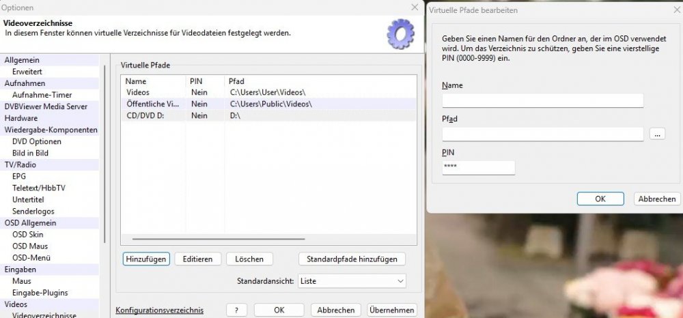Click Hinzufügen to add a path
The image size is (683, 318).
click(146, 259)
